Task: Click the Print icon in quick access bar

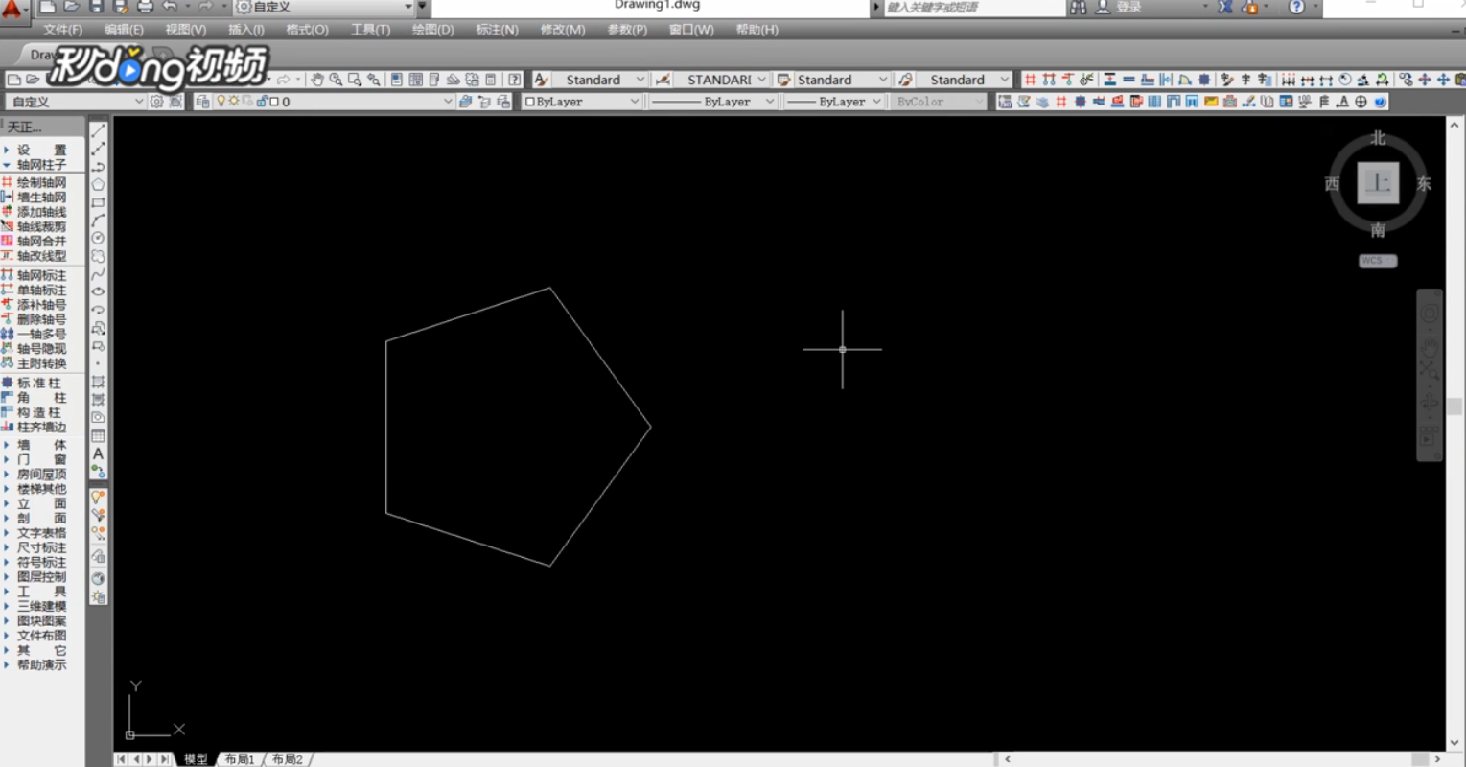Action: point(145,7)
